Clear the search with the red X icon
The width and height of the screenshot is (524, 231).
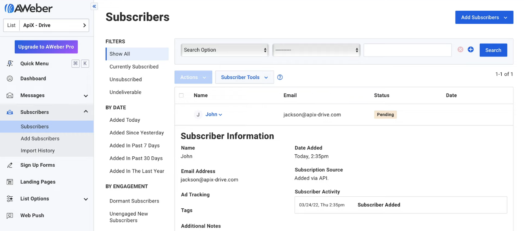(x=460, y=49)
